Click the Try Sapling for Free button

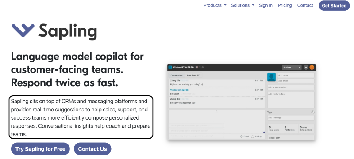40,149
